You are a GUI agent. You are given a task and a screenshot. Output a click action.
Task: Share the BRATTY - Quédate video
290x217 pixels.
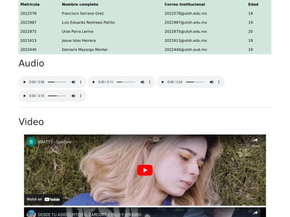256,143
